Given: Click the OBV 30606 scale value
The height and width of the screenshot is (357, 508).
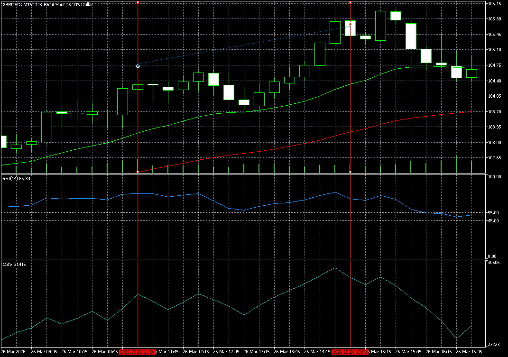Looking at the screenshot, I should pos(493,262).
